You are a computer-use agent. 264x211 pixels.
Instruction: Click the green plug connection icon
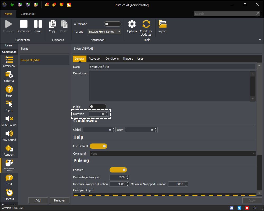12,5
